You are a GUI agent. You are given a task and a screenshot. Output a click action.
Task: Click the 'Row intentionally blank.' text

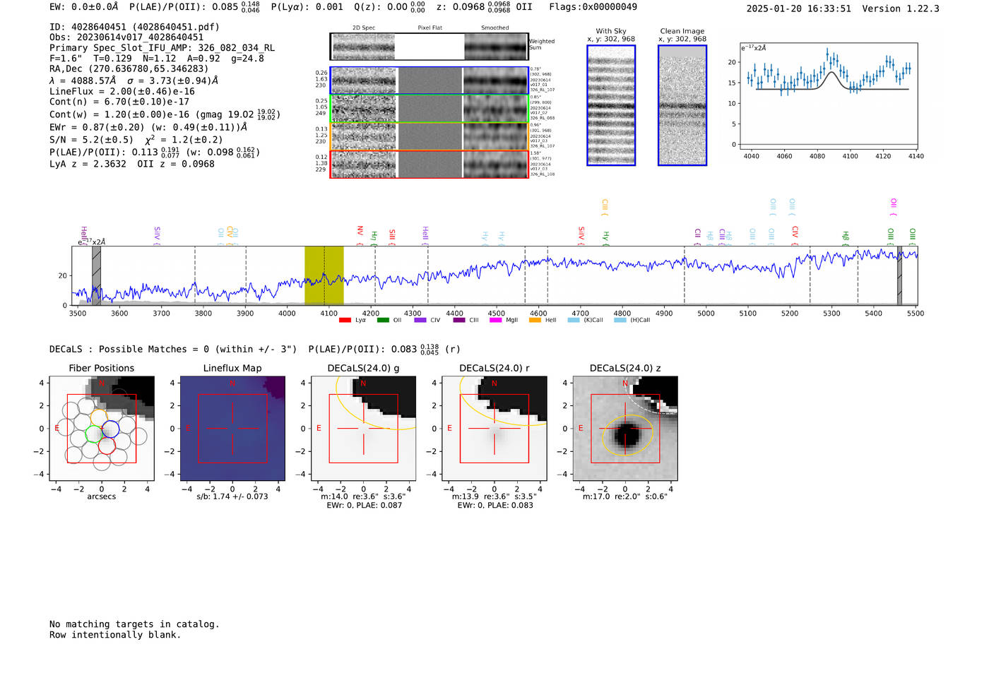(115, 635)
